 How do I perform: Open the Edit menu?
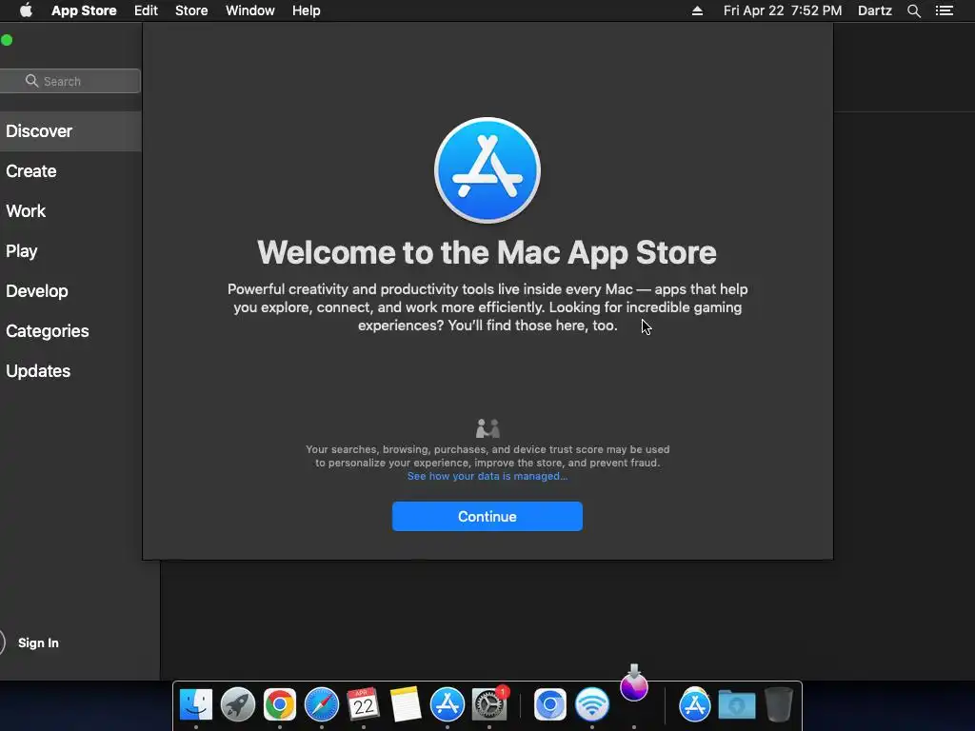pyautogui.click(x=146, y=10)
